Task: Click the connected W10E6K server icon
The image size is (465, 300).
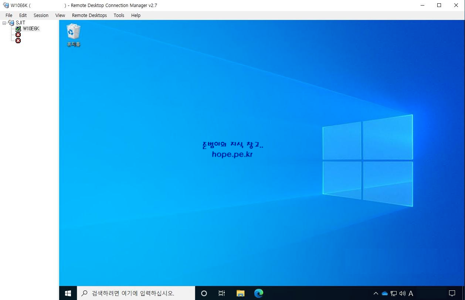Action: [18, 29]
